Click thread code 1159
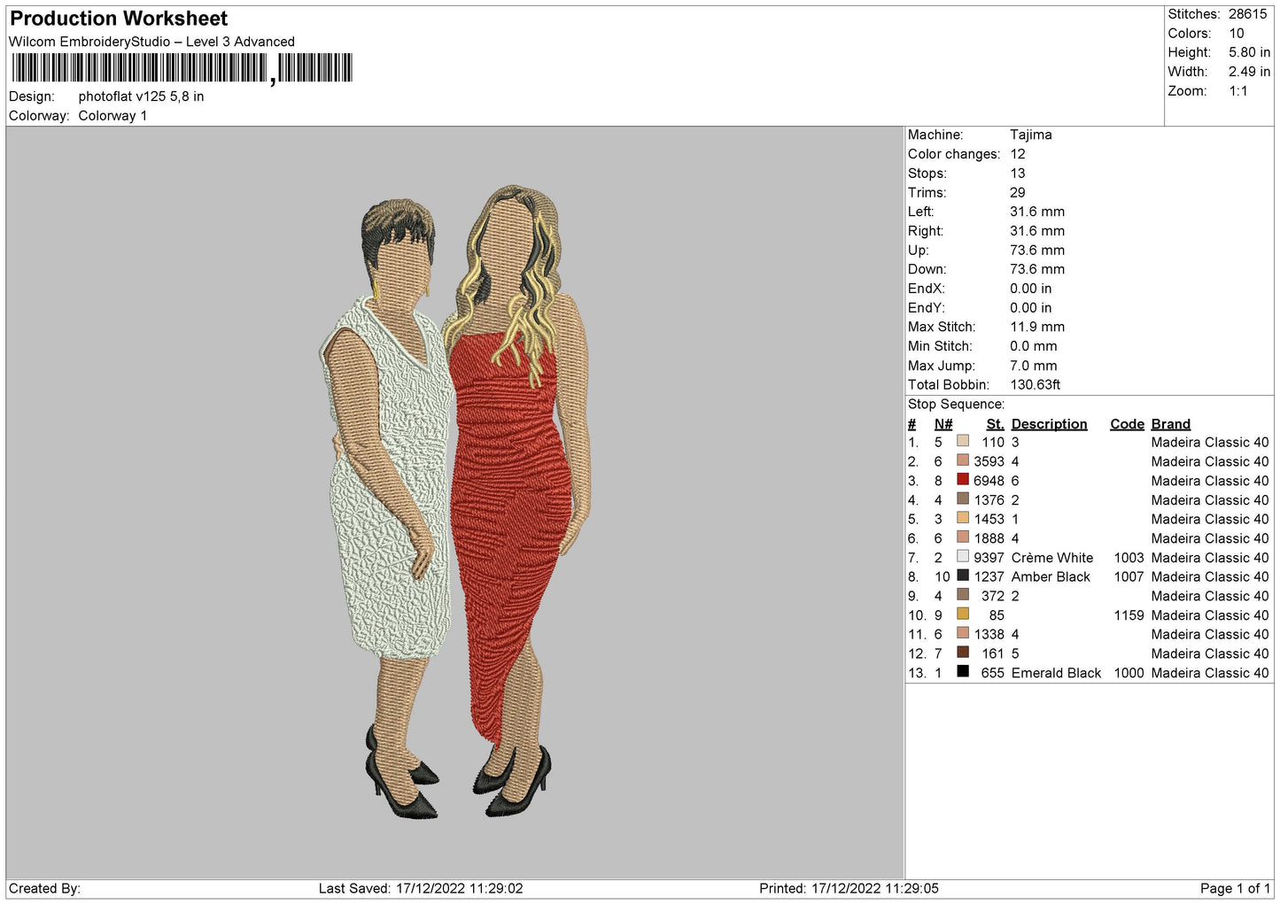The height and width of the screenshot is (904, 1280). tap(1129, 615)
